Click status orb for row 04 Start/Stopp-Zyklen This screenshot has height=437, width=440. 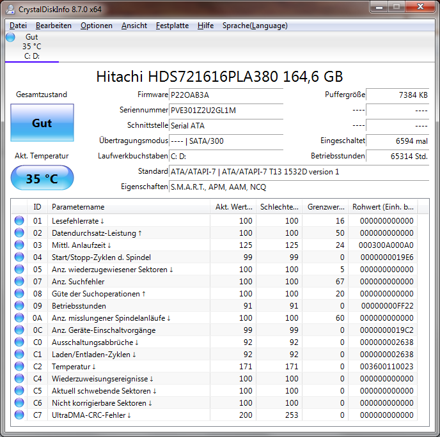click(19, 257)
